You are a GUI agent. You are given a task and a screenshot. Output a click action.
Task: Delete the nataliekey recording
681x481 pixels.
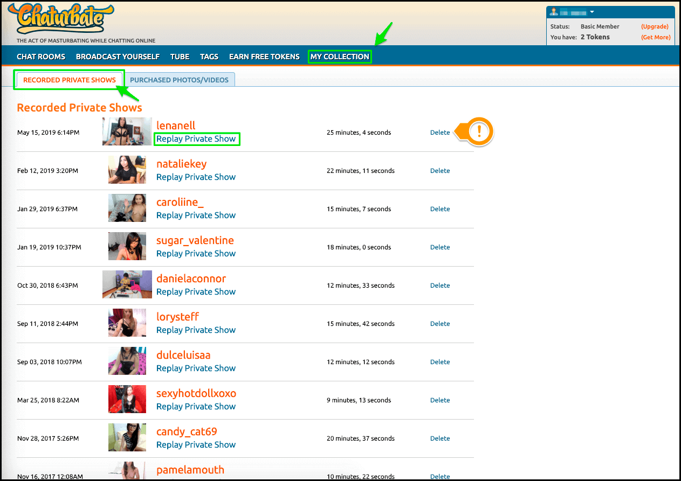coord(440,171)
